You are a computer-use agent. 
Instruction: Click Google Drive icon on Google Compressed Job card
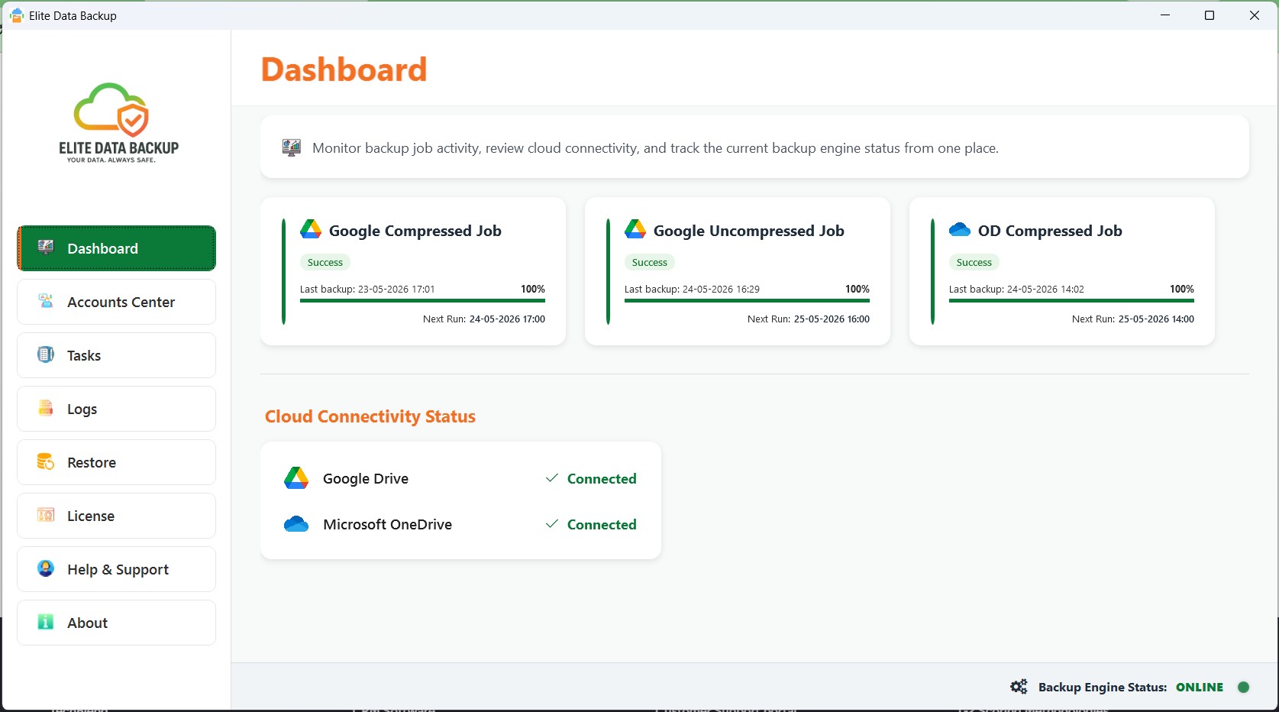311,229
